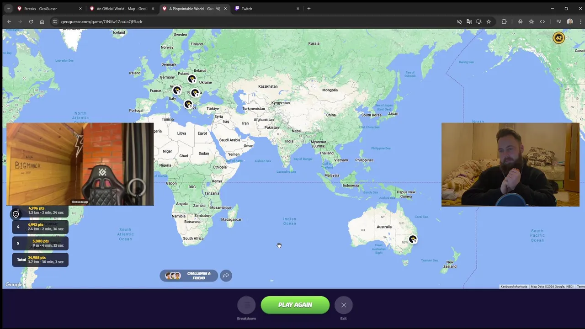Open the round 3 flag marker over Greece

coord(188,104)
